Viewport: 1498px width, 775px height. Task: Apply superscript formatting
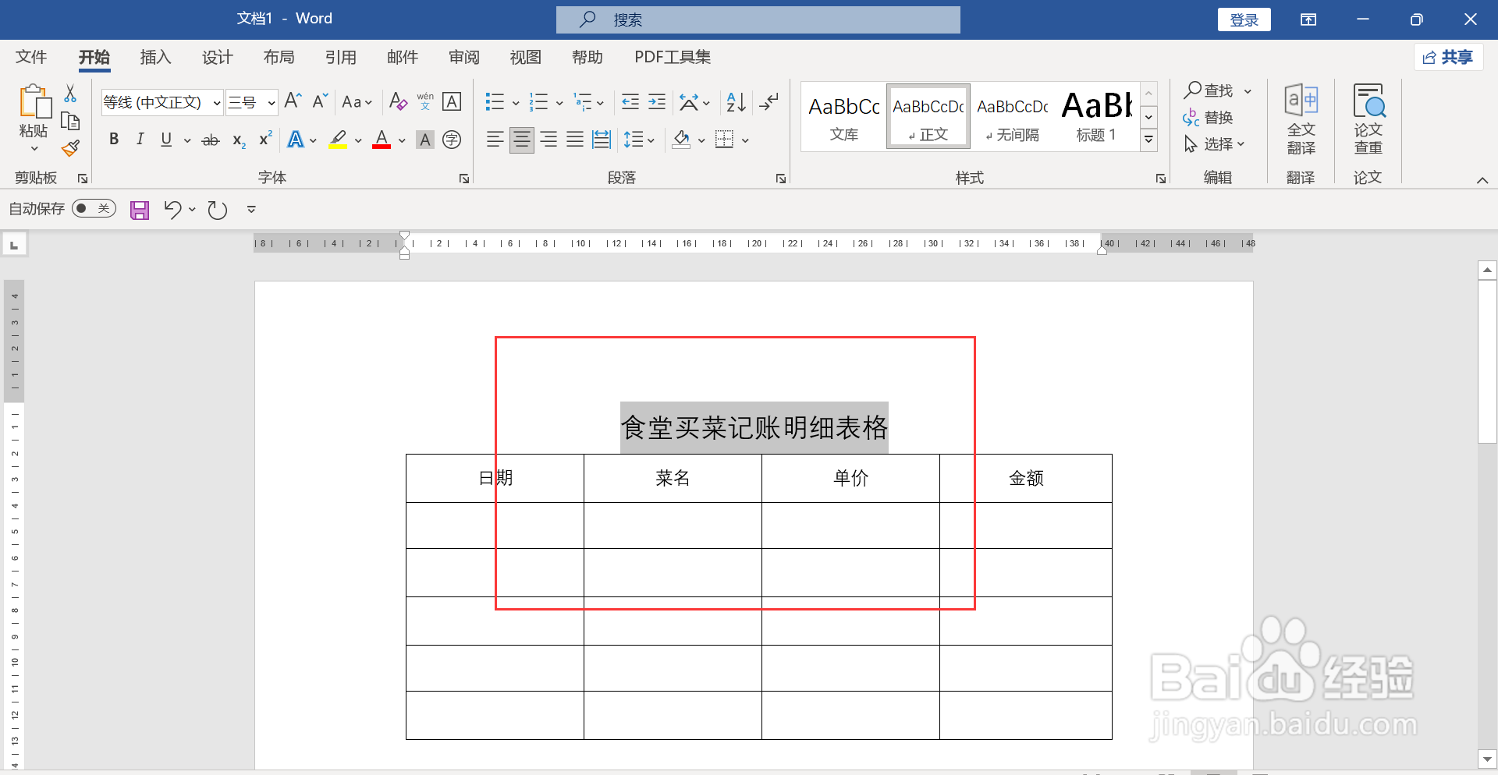[x=265, y=139]
